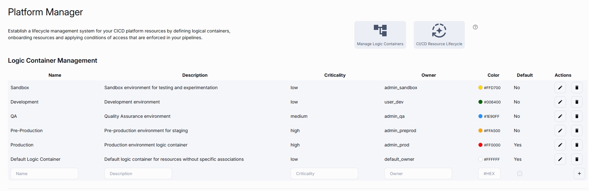Image resolution: width=589 pixels, height=191 pixels.
Task: Click plus icon to add container
Action: click(579, 173)
